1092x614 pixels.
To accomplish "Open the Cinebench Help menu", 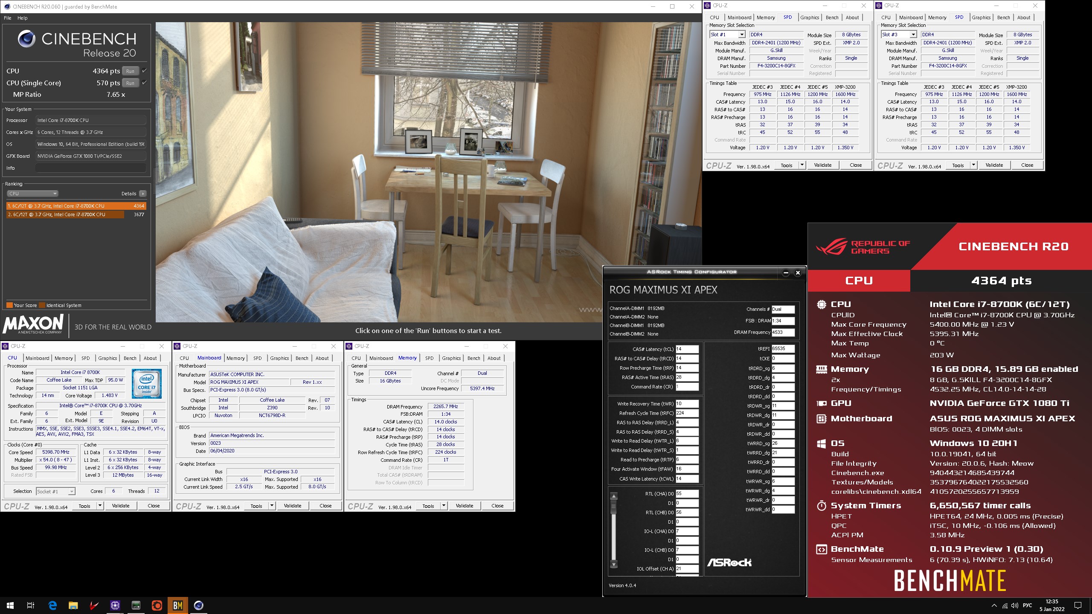I will click(x=23, y=18).
